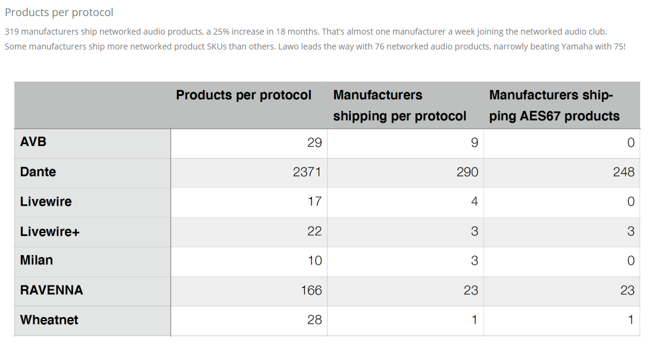Select the Dante products cell showing 2371
658x354 pixels.
tap(249, 173)
